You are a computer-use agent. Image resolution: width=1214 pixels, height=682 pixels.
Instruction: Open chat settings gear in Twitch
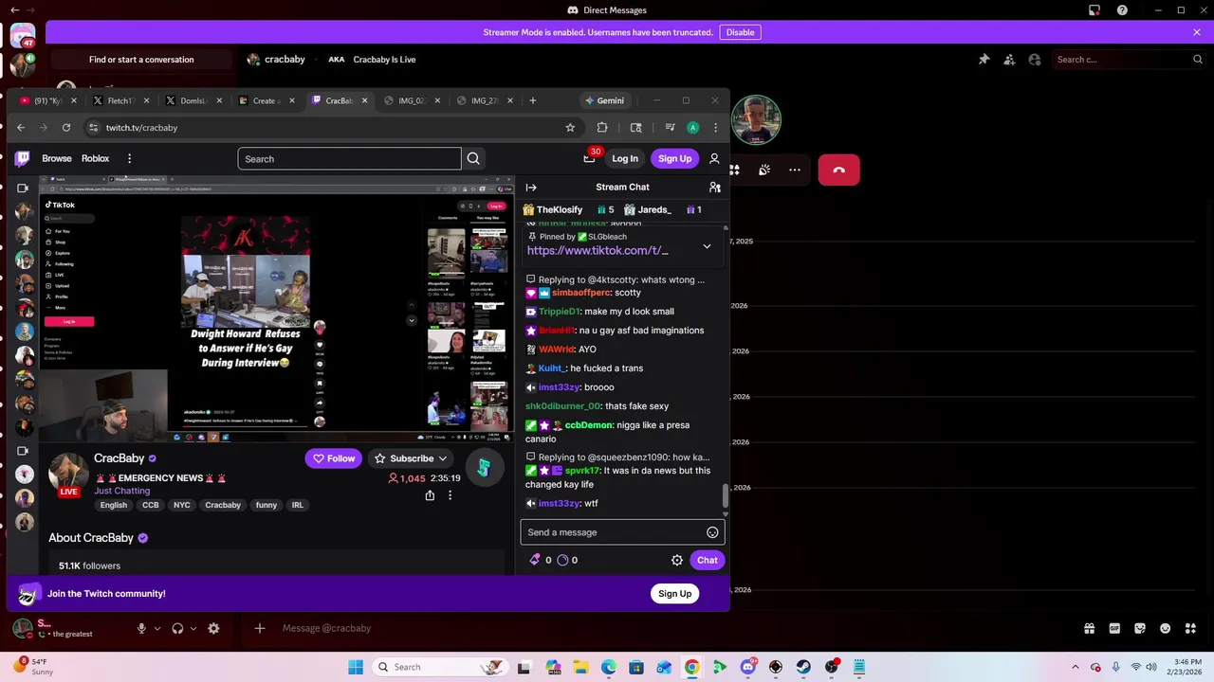677,560
